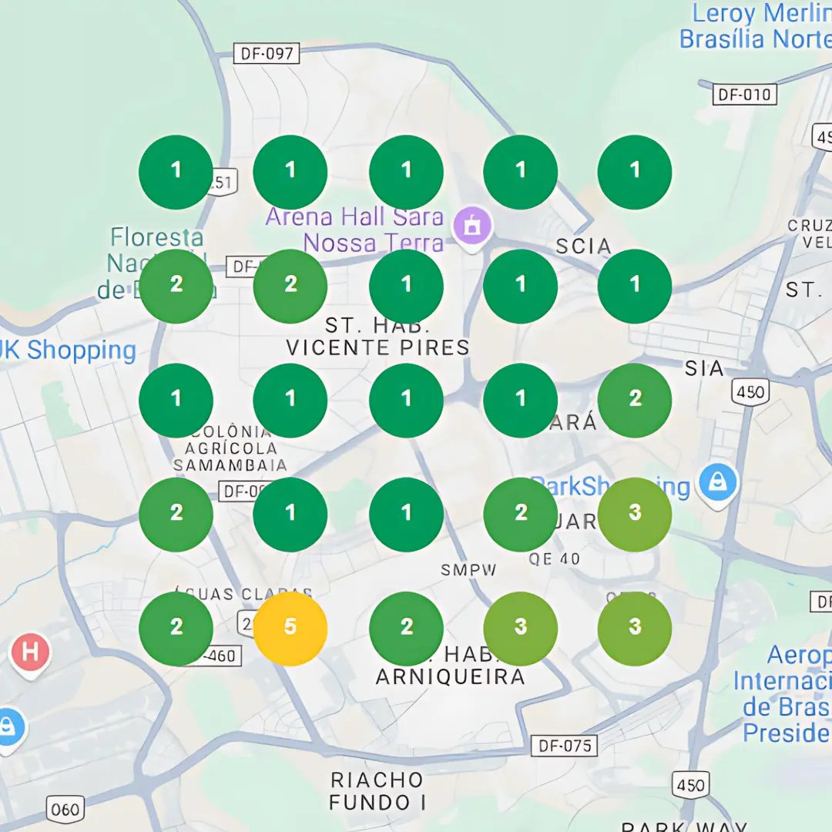Select the VICENTE PIRES label
Image resolution: width=832 pixels, height=832 pixels.
(x=377, y=347)
